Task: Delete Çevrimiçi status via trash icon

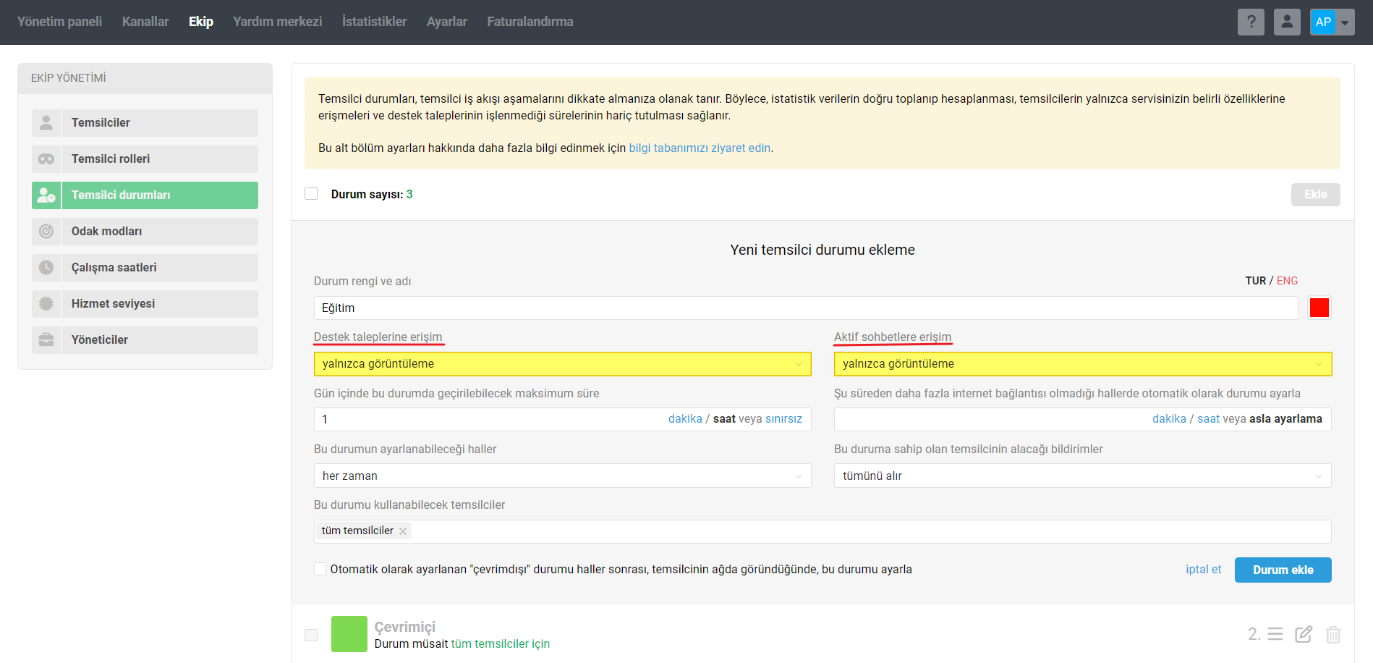Action: [x=1332, y=635]
